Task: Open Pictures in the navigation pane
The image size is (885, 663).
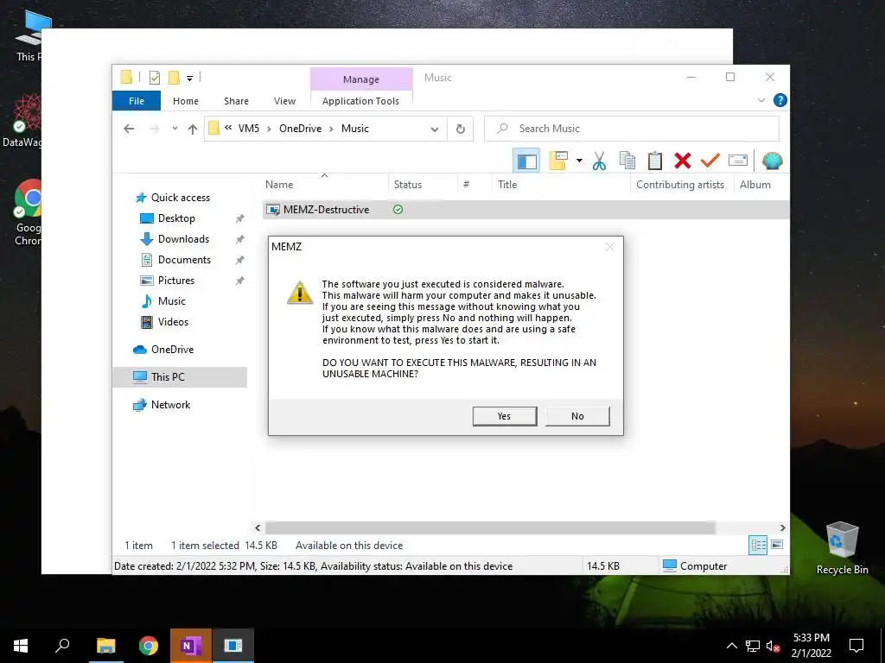Action: [175, 281]
